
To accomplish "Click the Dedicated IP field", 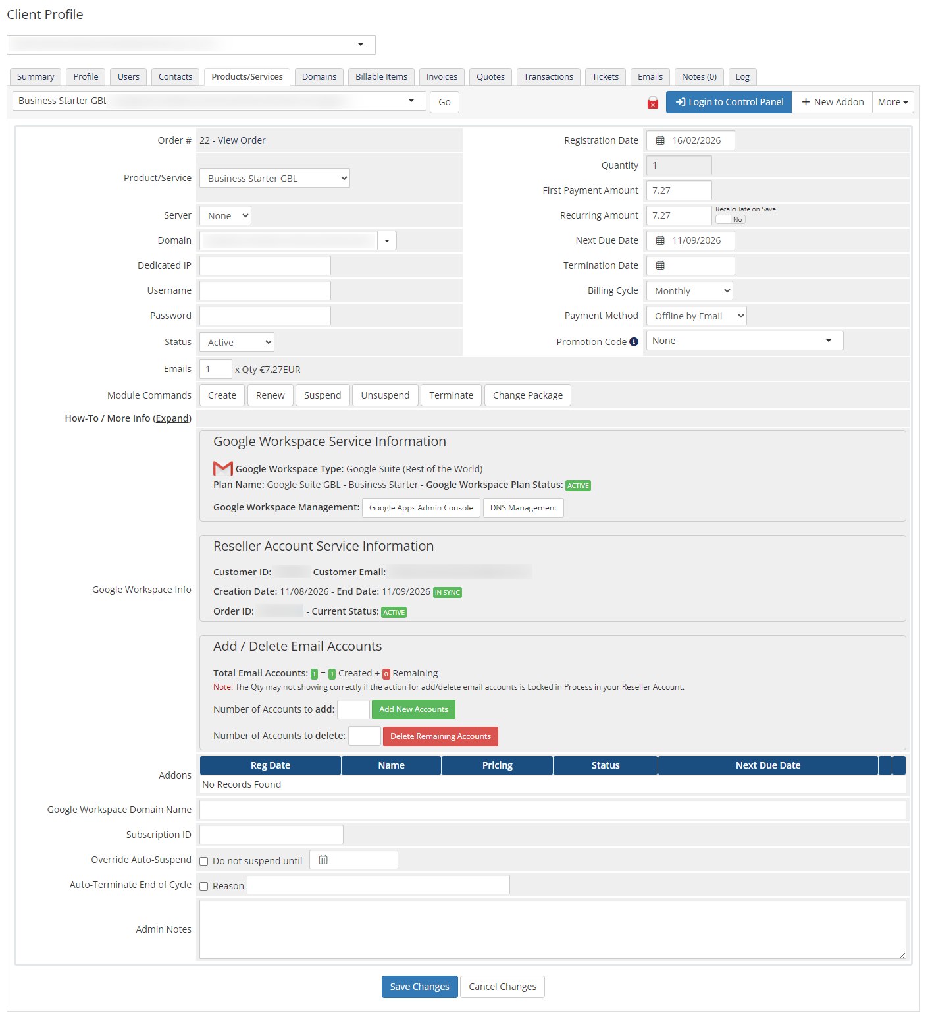I will (265, 265).
